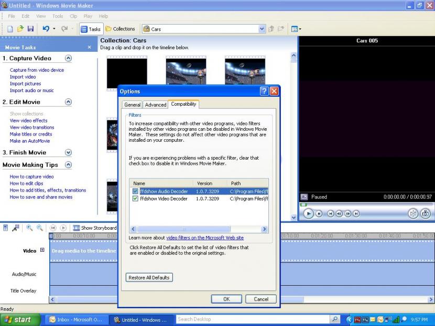435x326 pixels.
Task: Zoom in on the timeline
Action: [x=29, y=228]
